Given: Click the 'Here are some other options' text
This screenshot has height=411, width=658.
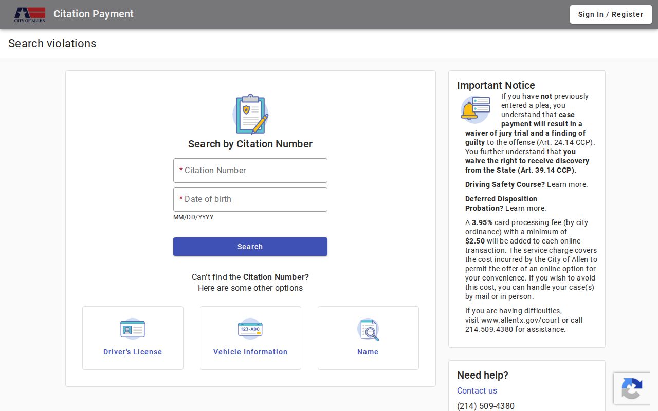Looking at the screenshot, I should 250,288.
